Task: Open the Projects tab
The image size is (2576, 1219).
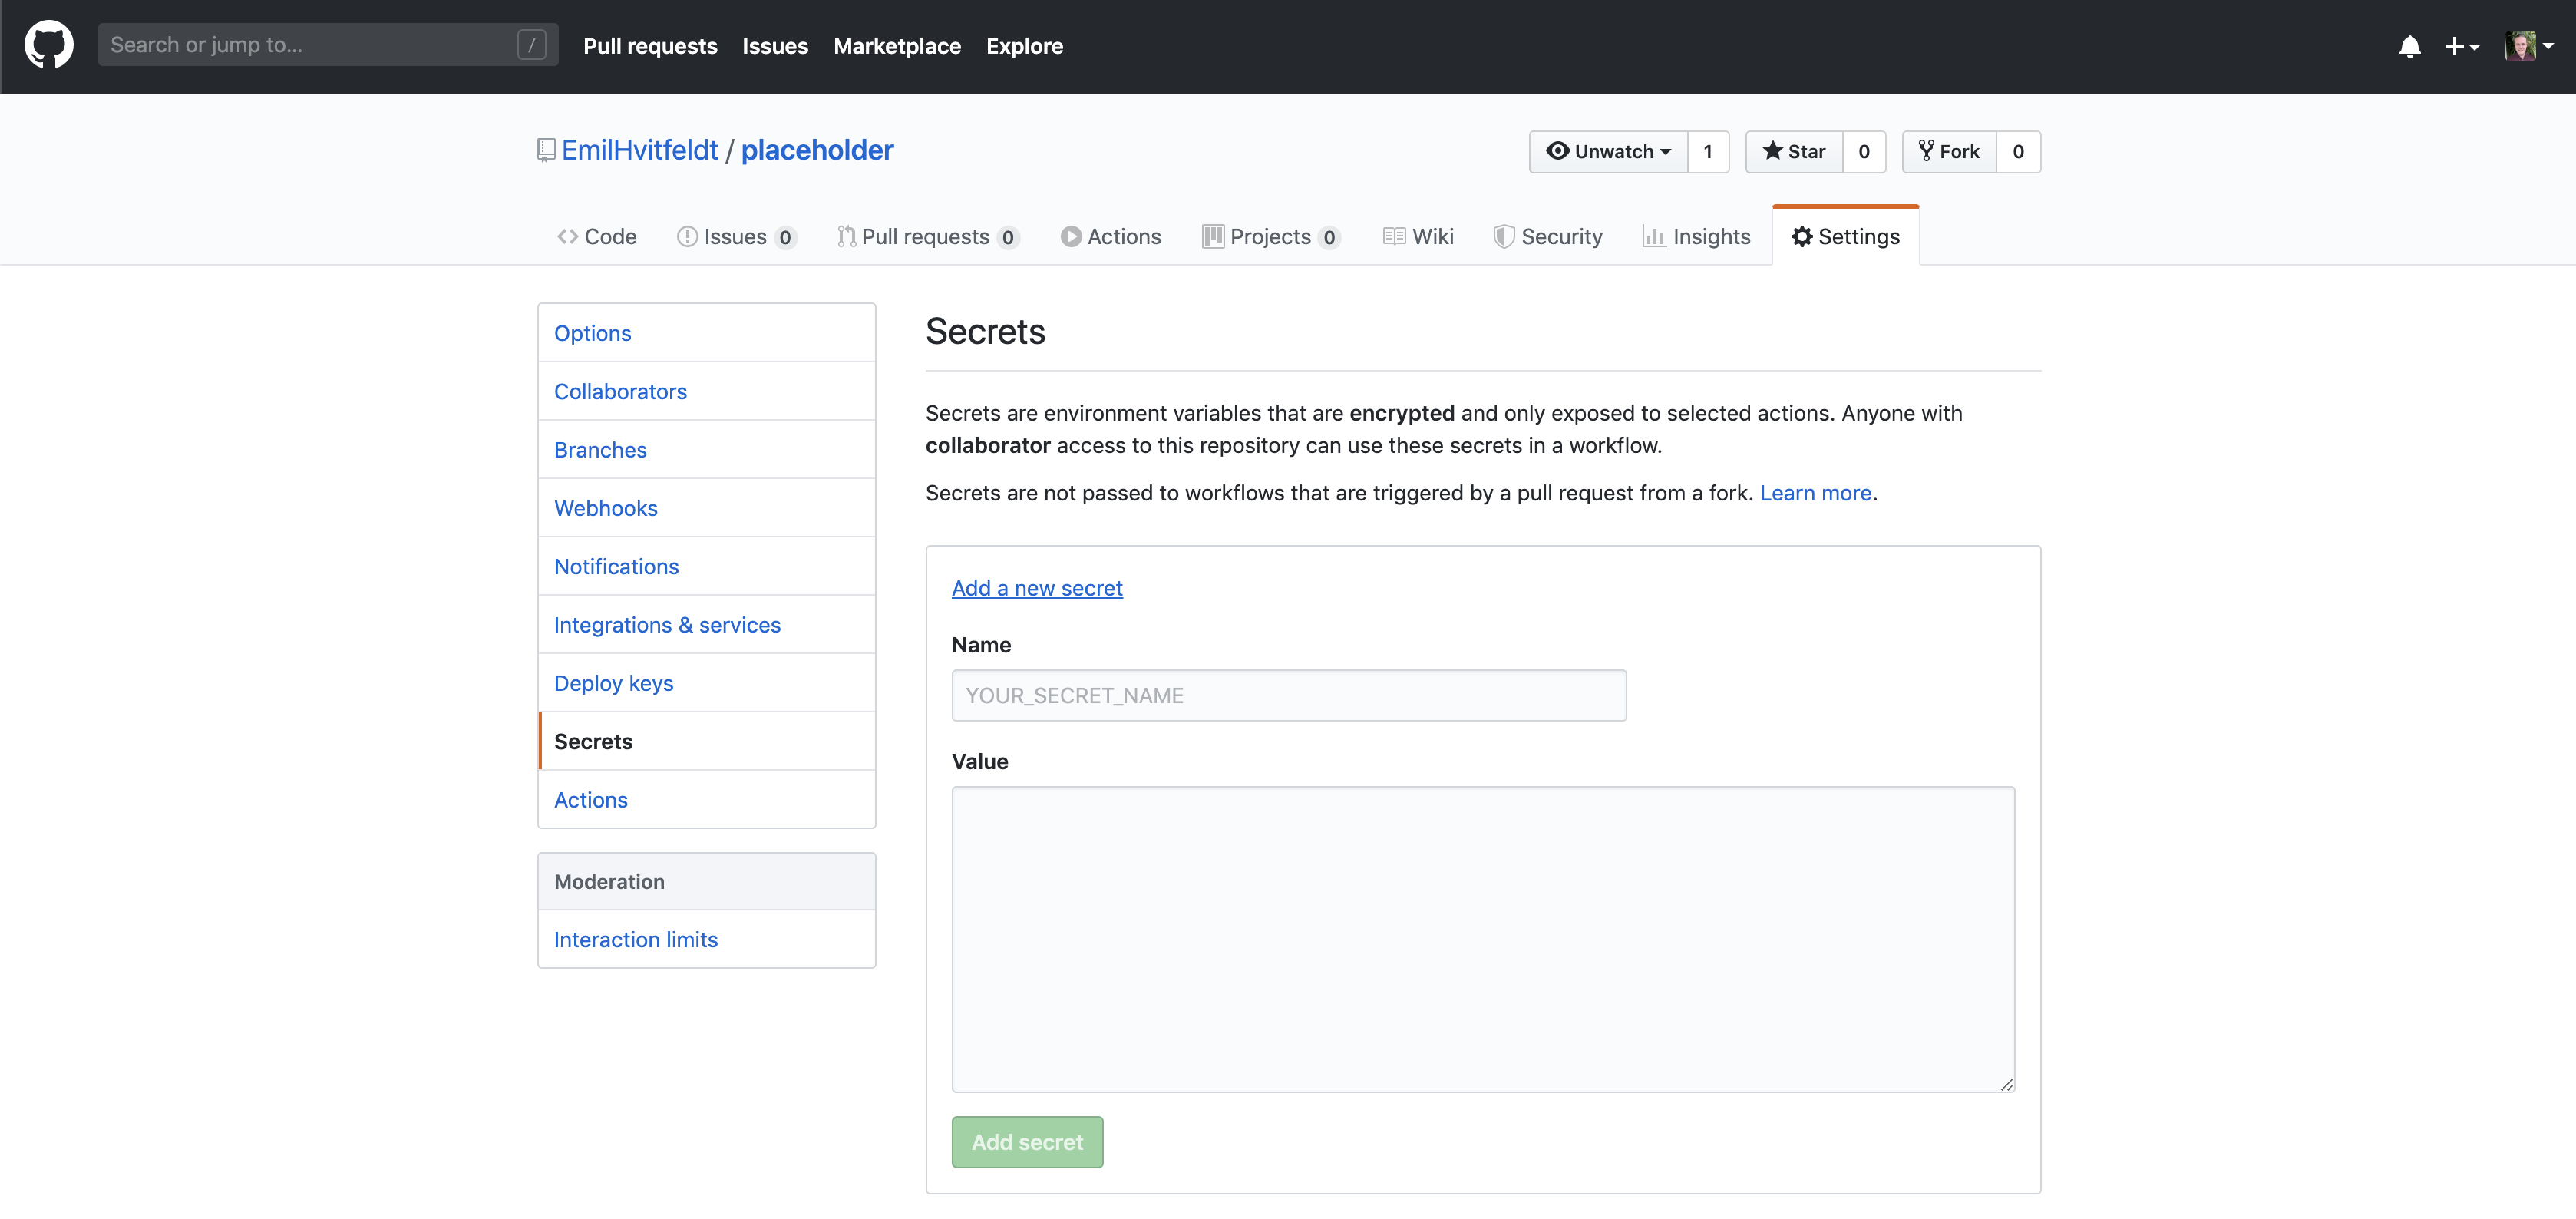Action: tap(1271, 236)
